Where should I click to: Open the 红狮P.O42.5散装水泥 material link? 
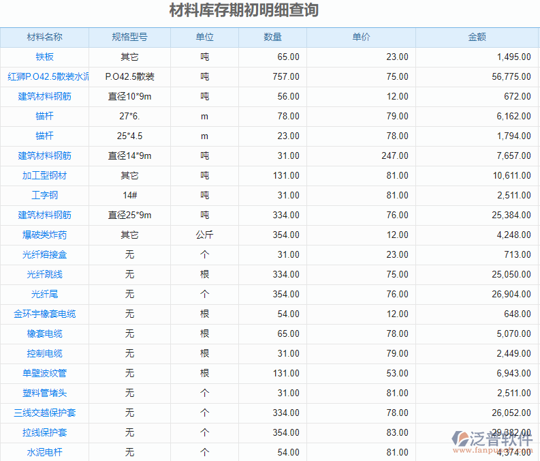[x=48, y=76]
